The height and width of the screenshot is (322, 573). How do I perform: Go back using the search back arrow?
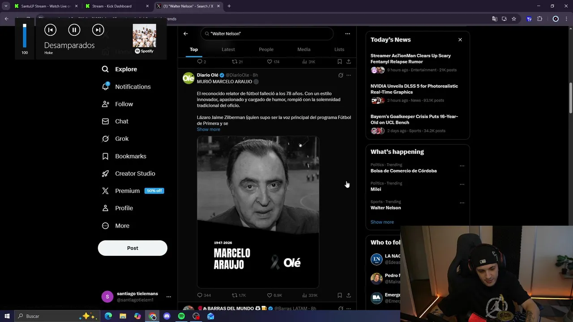[x=186, y=34]
